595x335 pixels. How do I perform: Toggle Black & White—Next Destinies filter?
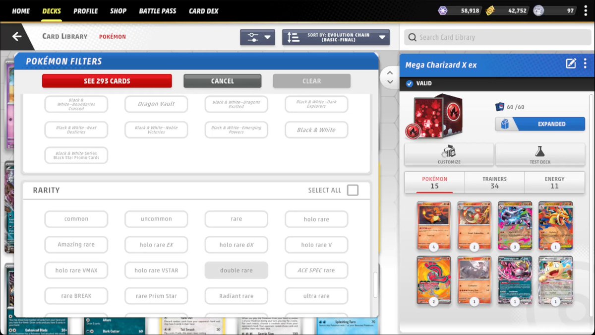[x=76, y=130]
